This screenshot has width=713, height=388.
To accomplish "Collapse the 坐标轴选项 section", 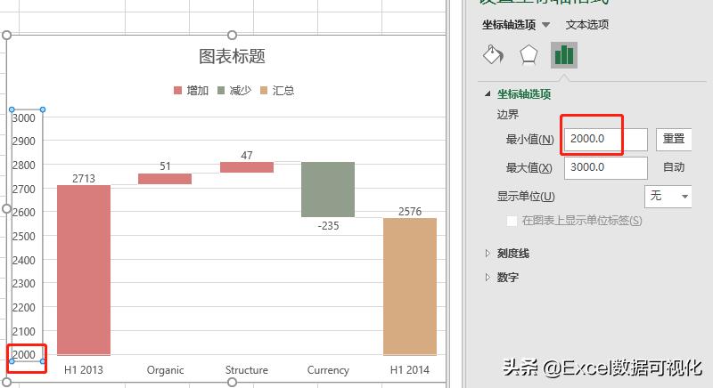I will pos(488,94).
